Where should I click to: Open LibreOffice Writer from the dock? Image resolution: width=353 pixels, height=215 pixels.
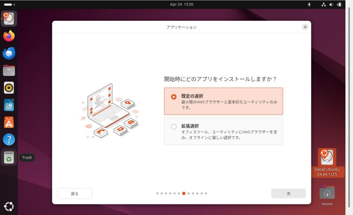[9, 105]
